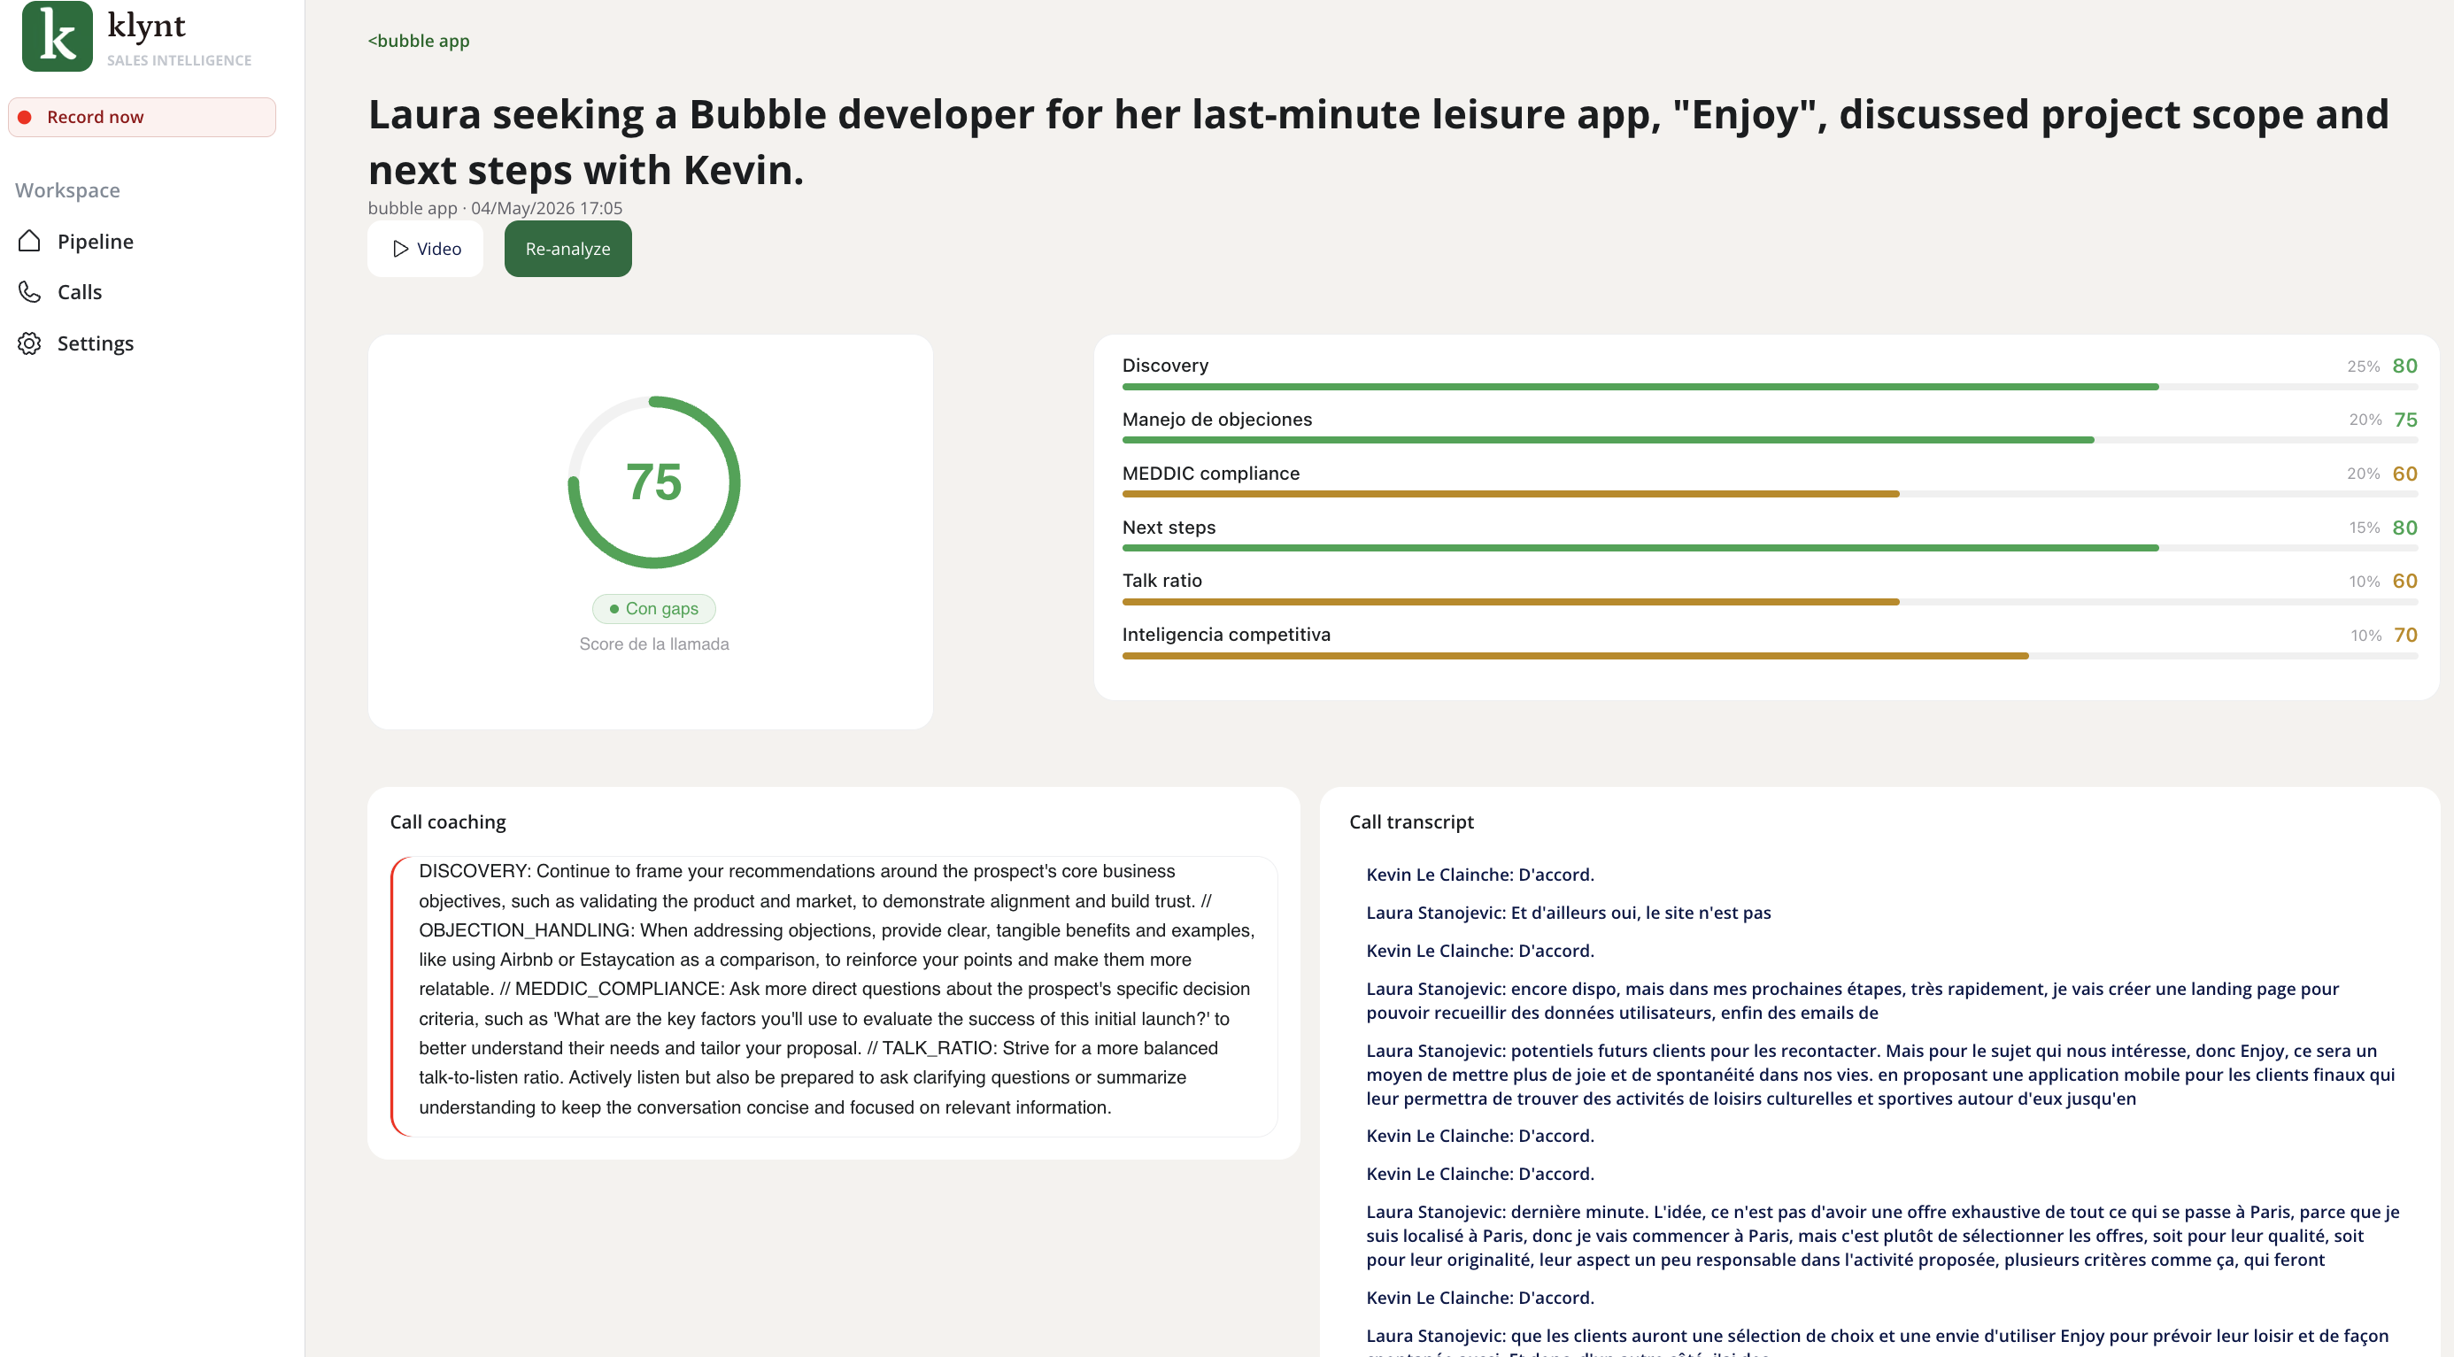Open the Pipeline workspace page

point(96,241)
